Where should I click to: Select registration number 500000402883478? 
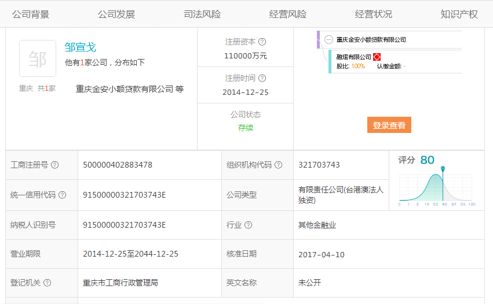118,165
